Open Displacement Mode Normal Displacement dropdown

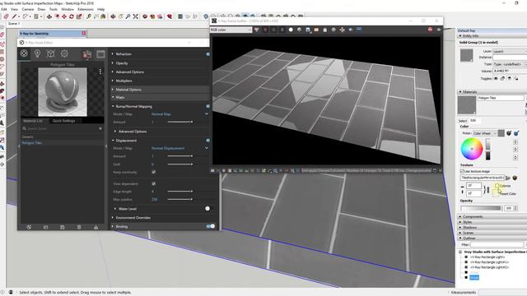(x=180, y=148)
